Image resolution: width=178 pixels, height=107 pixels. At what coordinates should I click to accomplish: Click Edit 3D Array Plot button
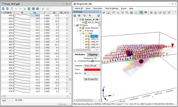[91, 79]
